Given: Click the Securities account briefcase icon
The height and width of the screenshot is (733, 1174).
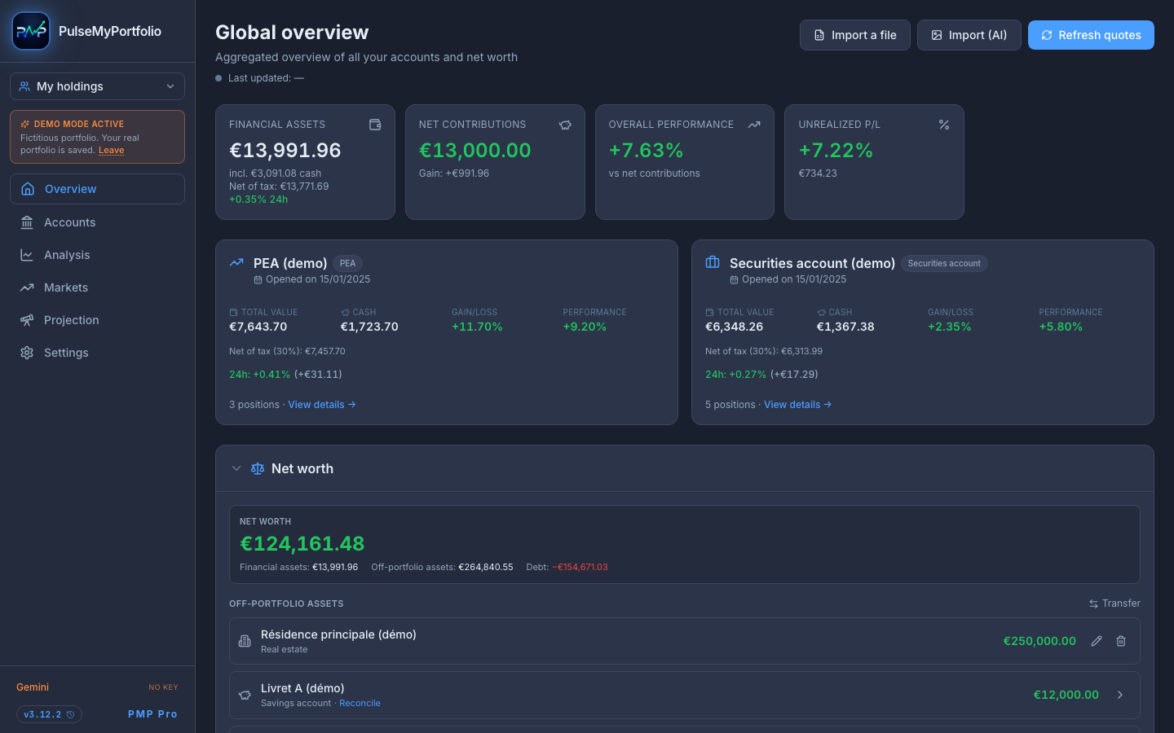Looking at the screenshot, I should [x=713, y=262].
